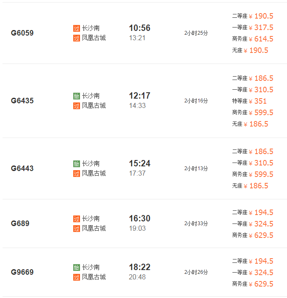Select train G9669
This screenshot has height=298, width=287.
pyautogui.click(x=22, y=272)
